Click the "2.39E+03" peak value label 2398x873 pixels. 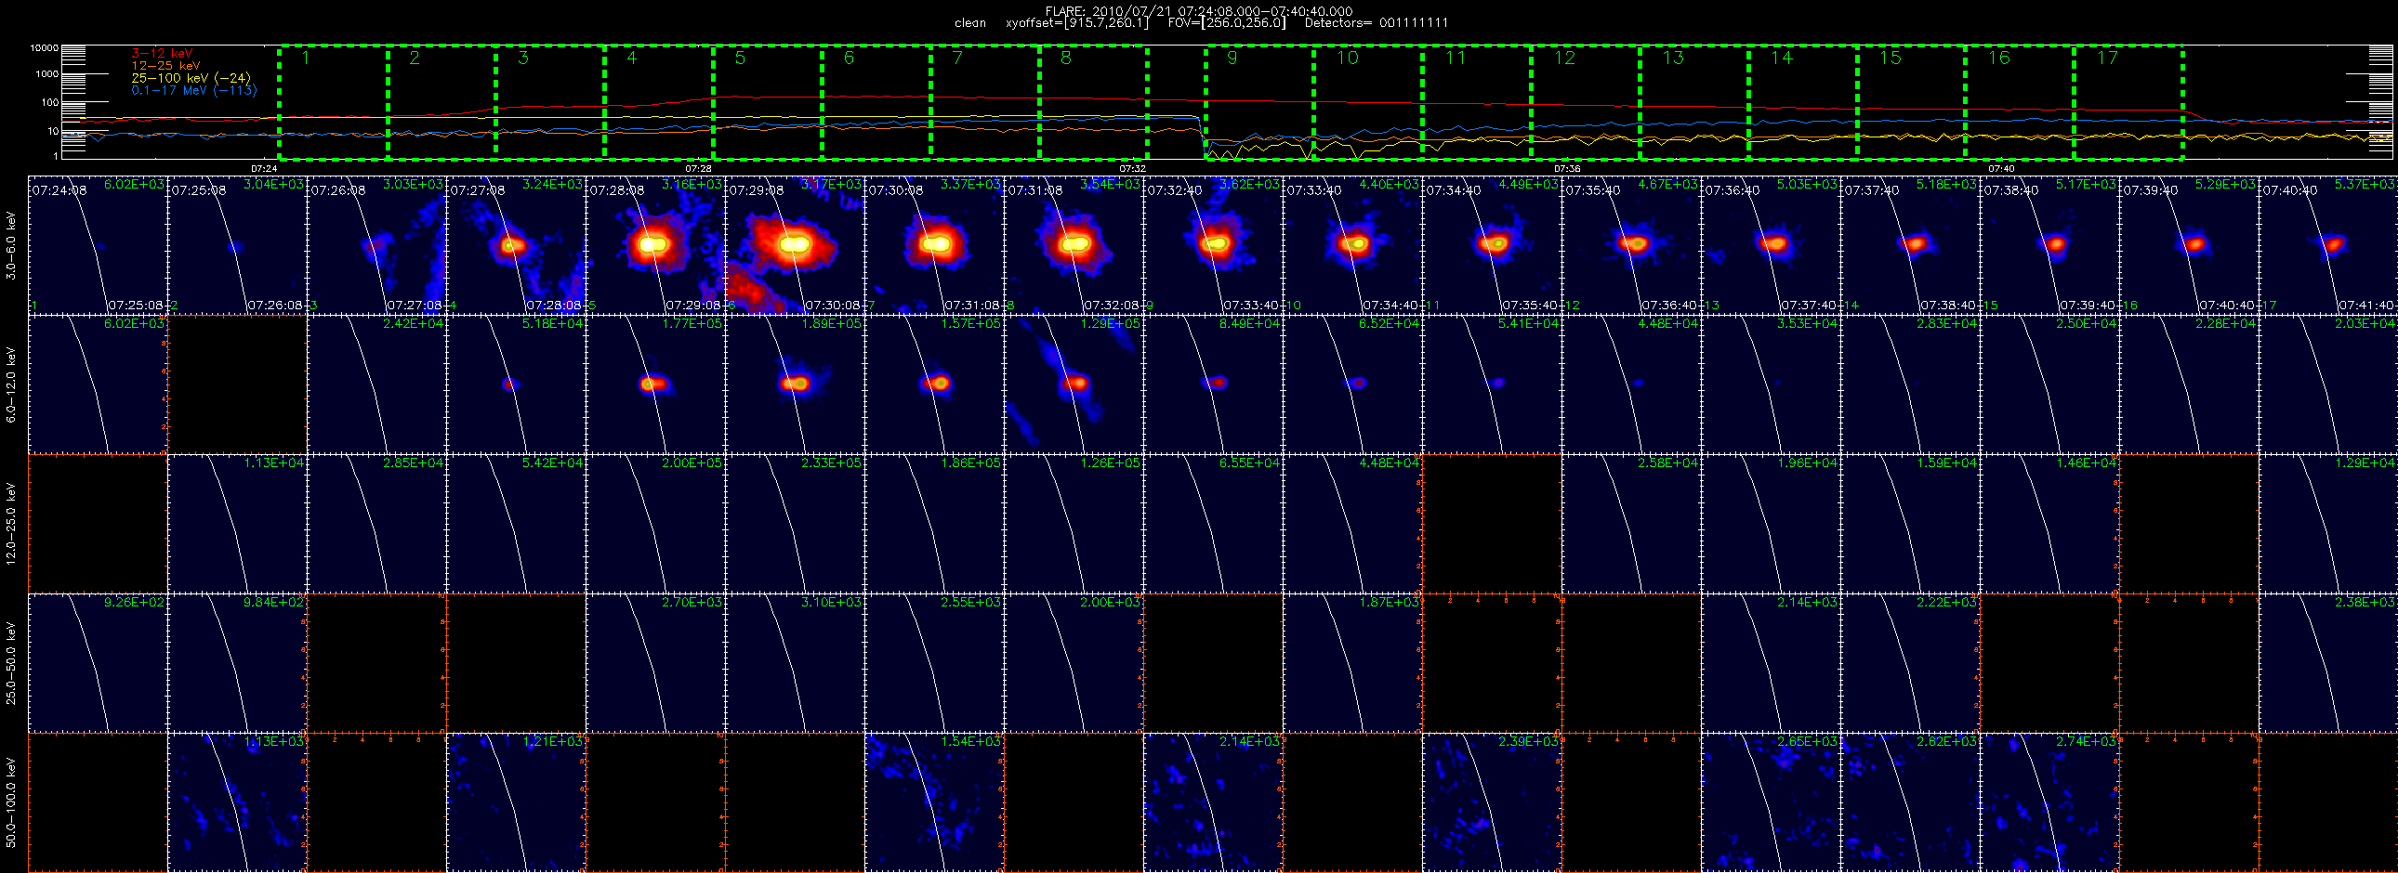coord(1529,742)
